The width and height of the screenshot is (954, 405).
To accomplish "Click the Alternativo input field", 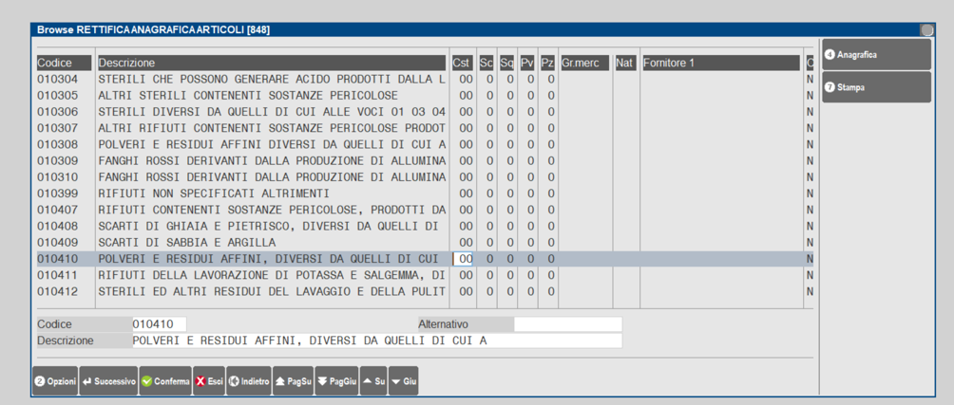I will (567, 324).
